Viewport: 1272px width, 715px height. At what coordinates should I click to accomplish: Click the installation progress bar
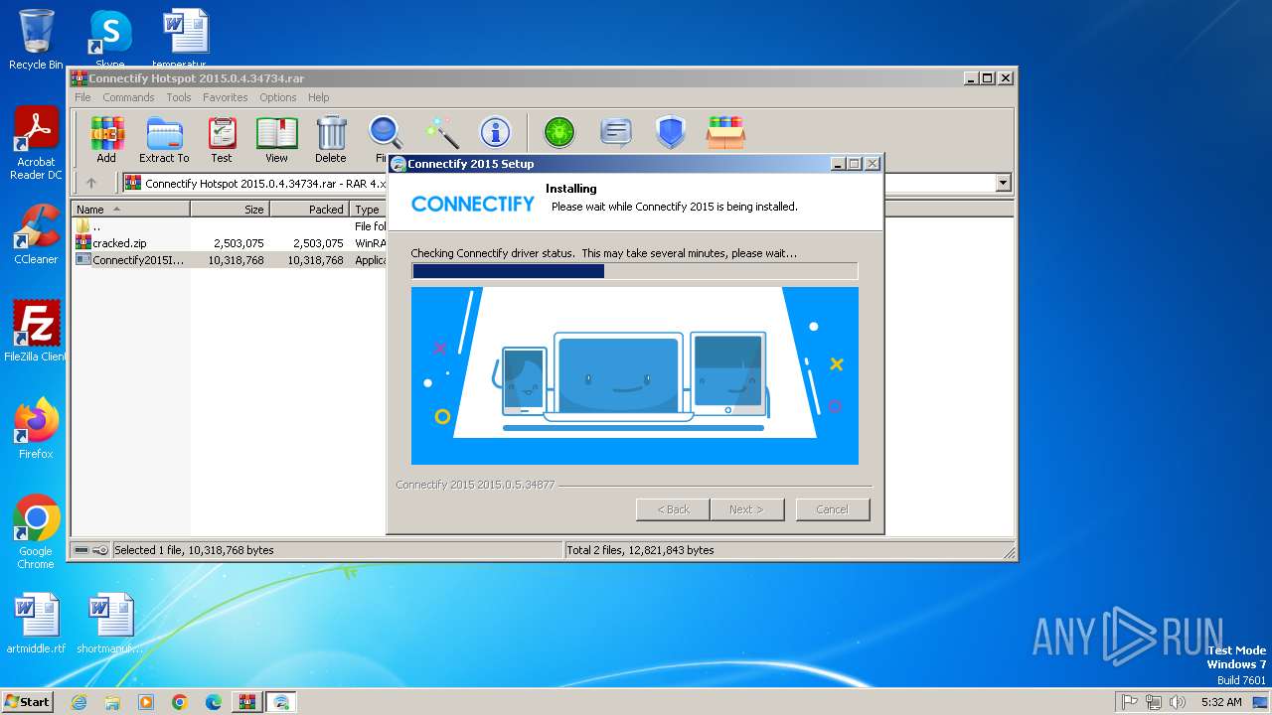pos(634,271)
